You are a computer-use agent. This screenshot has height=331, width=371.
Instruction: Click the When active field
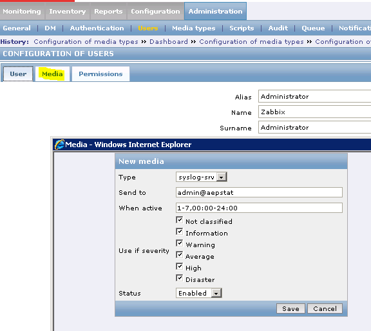click(x=259, y=208)
